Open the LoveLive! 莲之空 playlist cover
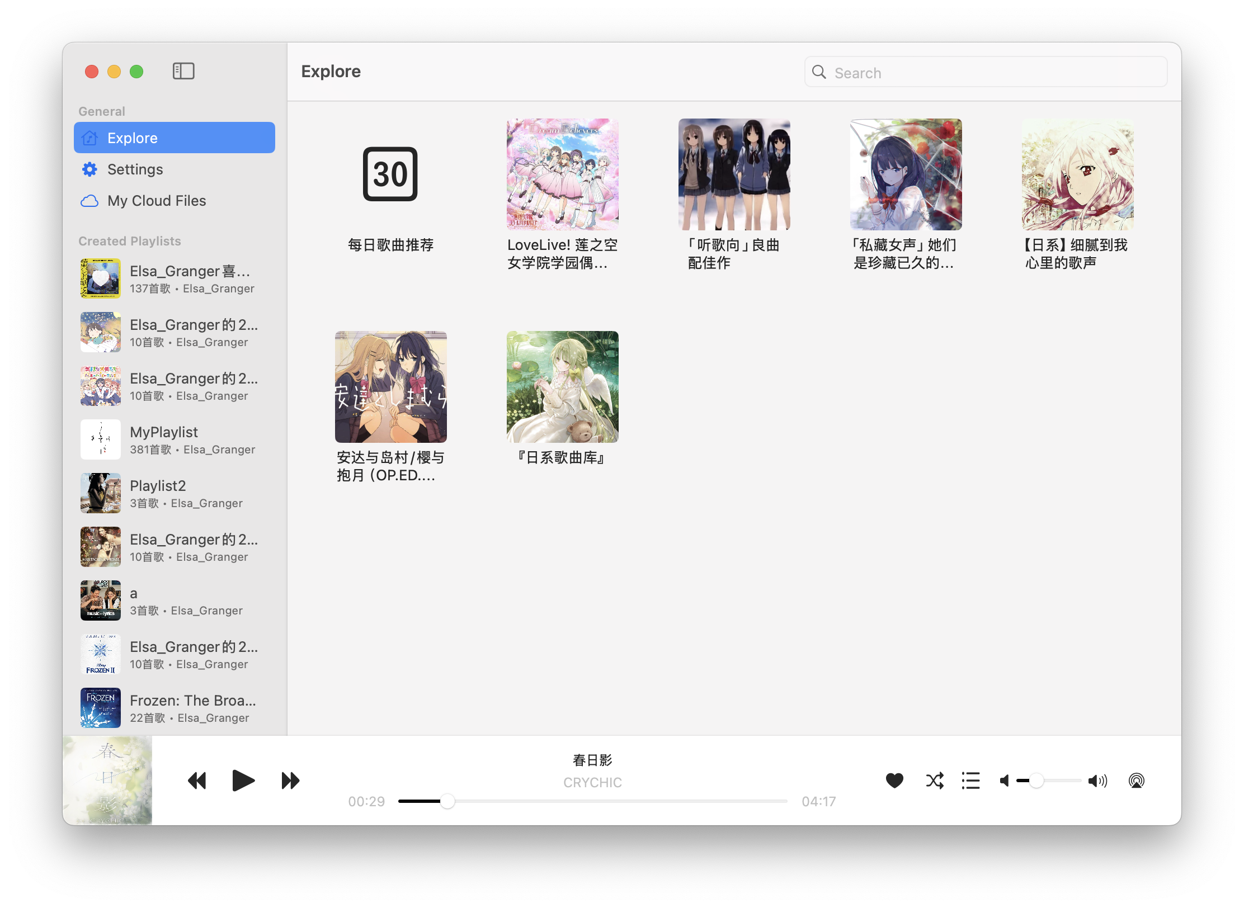 [562, 174]
